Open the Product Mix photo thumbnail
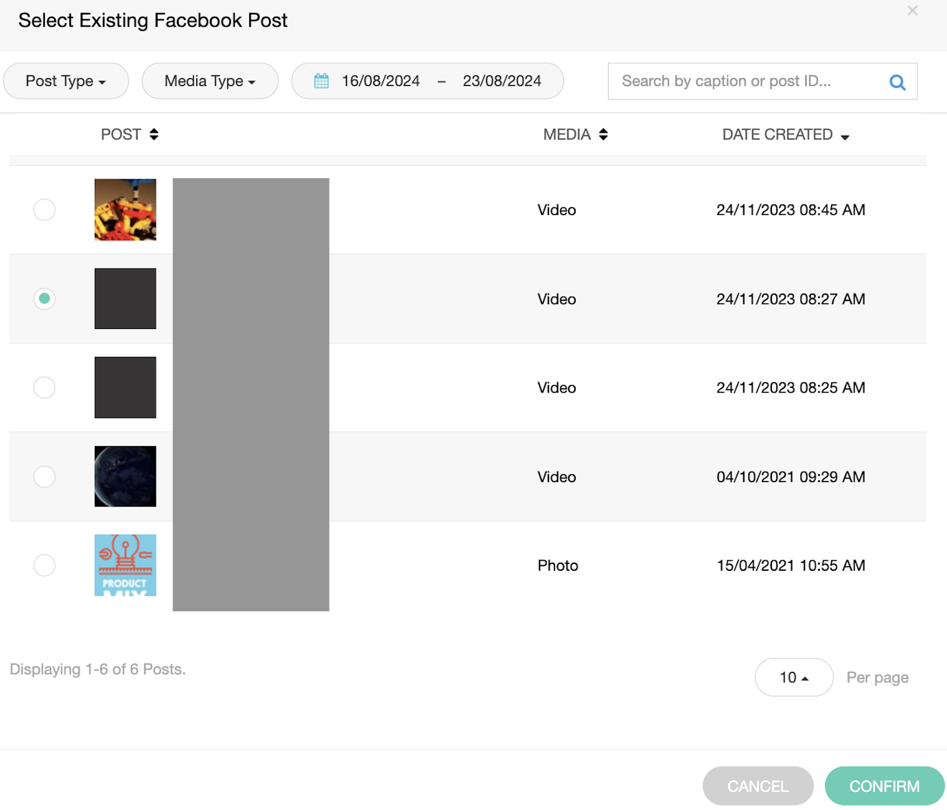The image size is (947, 810). pos(125,565)
